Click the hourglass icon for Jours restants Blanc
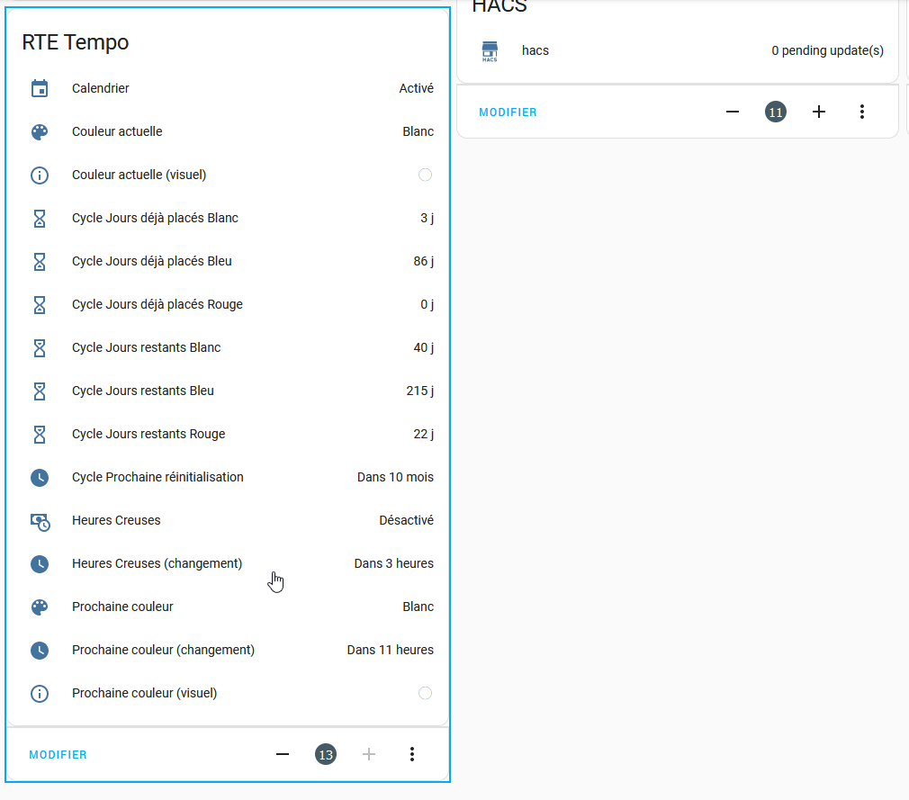 (40, 348)
